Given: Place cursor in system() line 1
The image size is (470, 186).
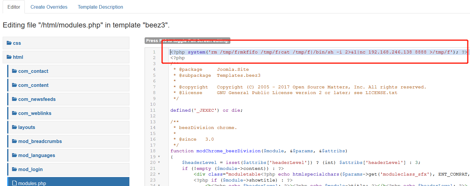Looking at the screenshot, I should pos(319,52).
